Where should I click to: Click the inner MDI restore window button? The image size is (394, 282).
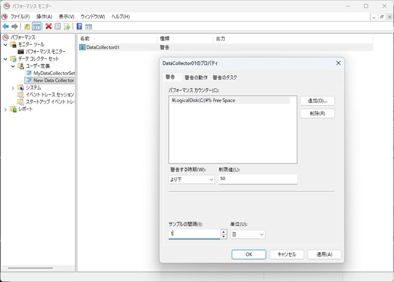coord(382,17)
